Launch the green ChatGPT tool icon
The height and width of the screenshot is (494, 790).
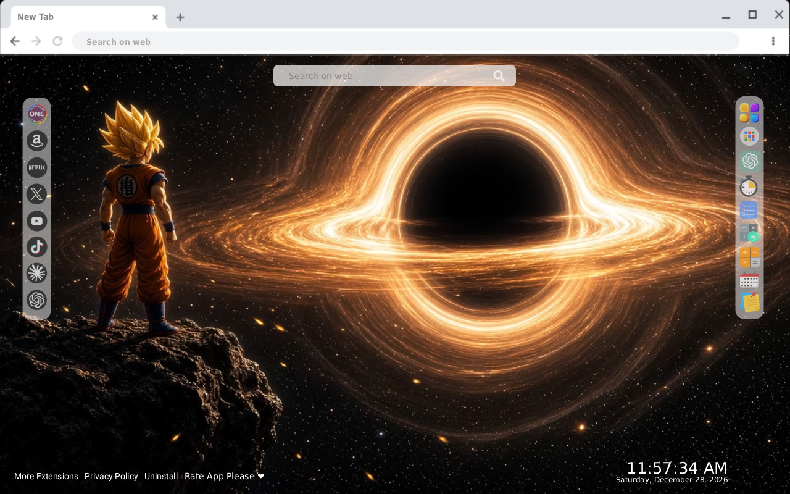click(749, 161)
